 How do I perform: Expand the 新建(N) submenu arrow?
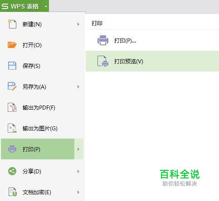coord(78,24)
